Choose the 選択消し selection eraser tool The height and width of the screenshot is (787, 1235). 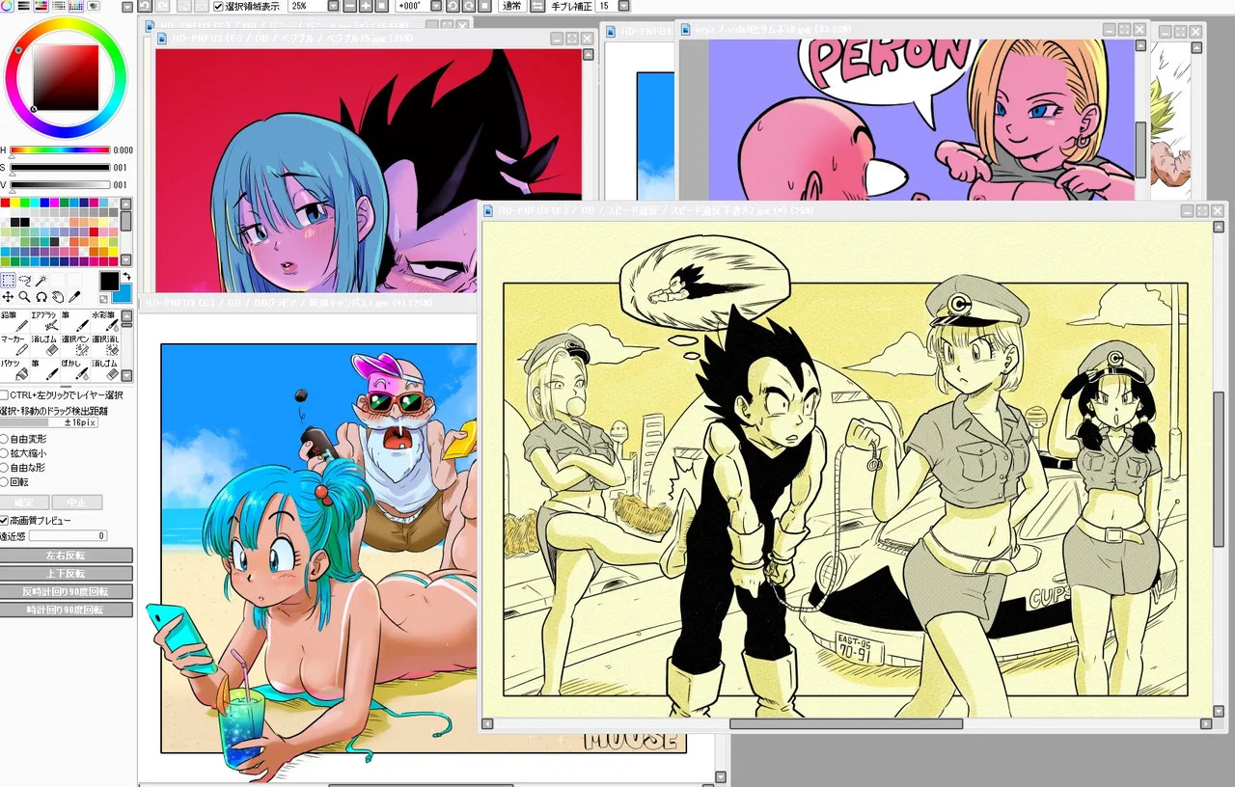click(105, 346)
